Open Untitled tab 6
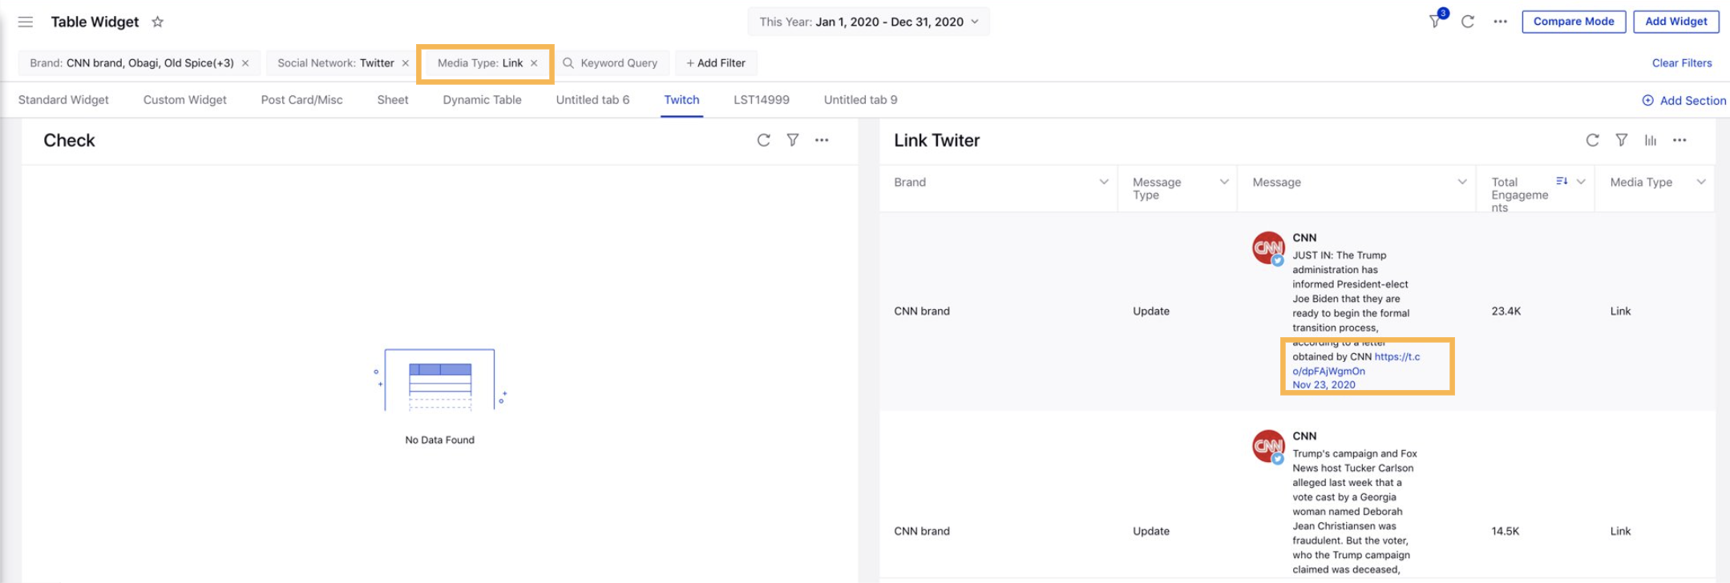Viewport: 1730px width, 583px height. (592, 100)
